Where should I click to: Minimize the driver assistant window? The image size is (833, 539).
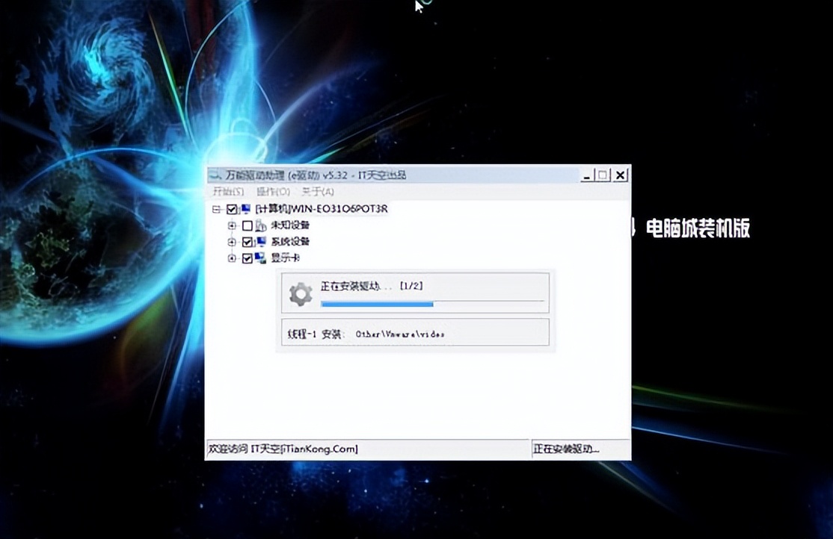pos(587,175)
